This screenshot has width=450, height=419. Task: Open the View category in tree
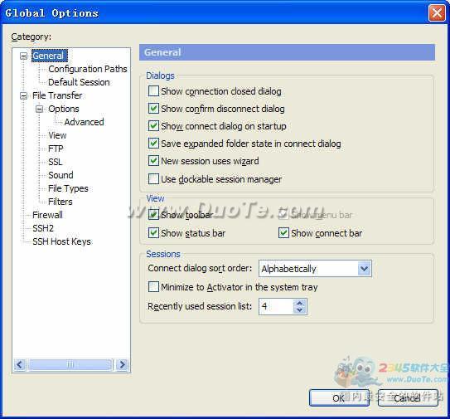pos(57,135)
